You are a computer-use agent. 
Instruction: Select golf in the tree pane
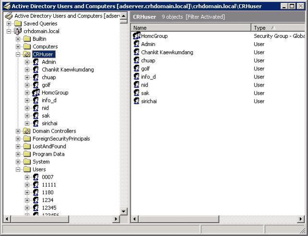click(46, 85)
